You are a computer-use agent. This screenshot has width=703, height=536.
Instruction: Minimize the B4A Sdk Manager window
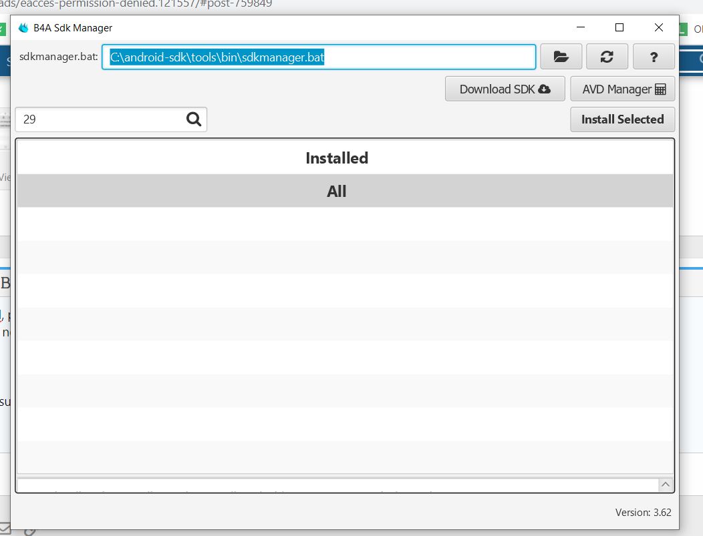pos(581,27)
